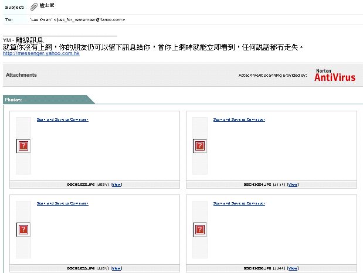
Task: Click Scan and Save to Computer for top-left photo
Action: 63,120
